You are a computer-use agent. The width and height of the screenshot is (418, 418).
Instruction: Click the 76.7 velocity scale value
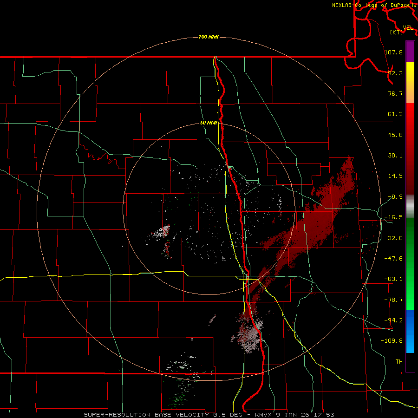395,93
